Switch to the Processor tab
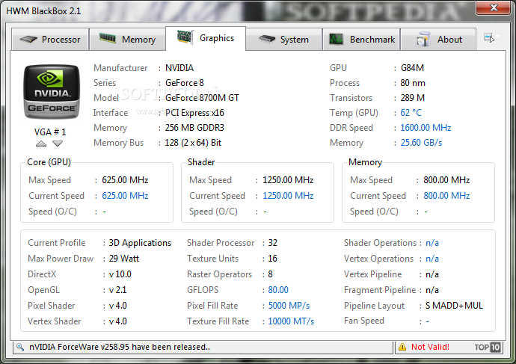Viewport: 516px width, 364px height. [50, 40]
